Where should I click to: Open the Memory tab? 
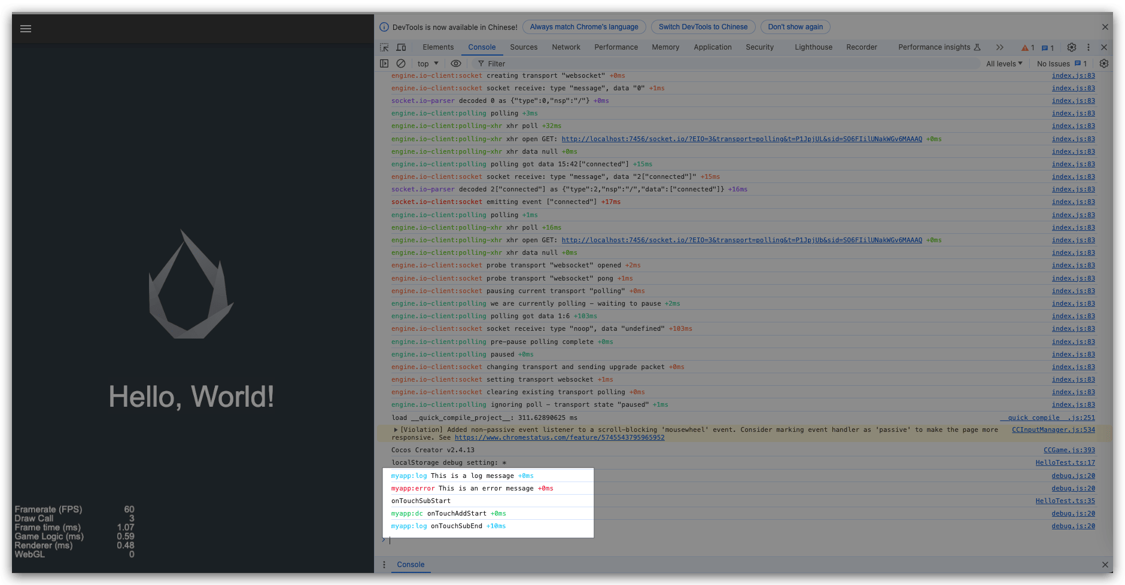(x=665, y=47)
